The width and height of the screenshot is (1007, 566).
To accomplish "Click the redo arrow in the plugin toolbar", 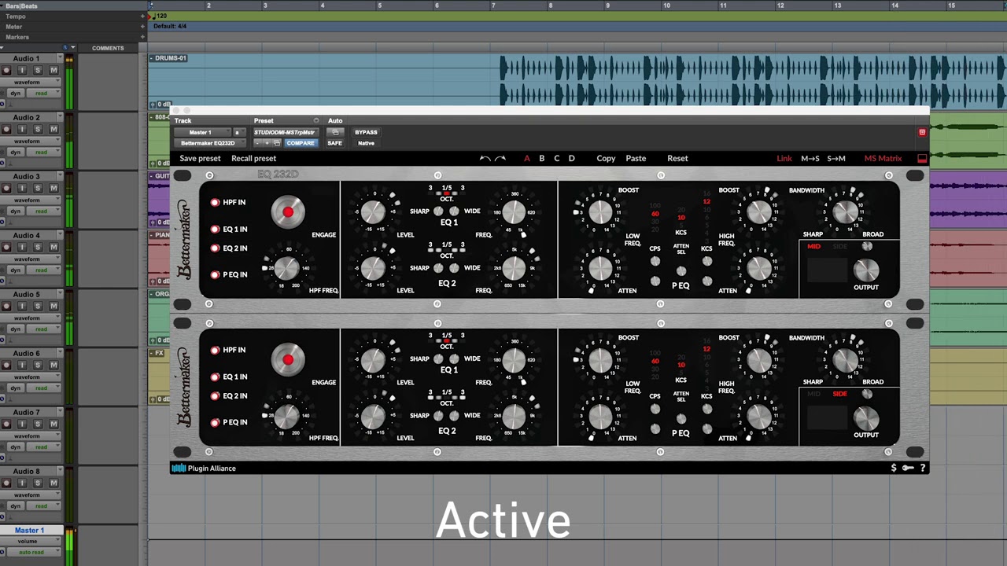I will coord(500,158).
